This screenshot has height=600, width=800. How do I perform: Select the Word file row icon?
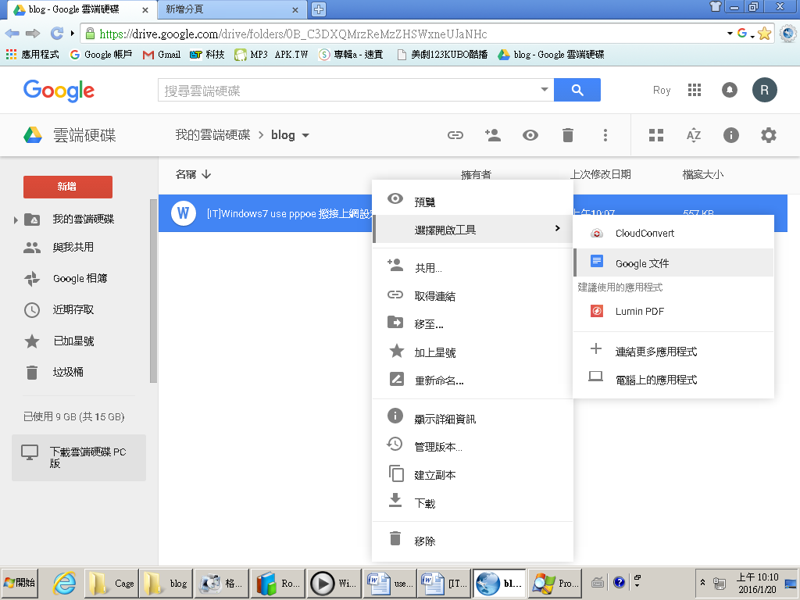tap(183, 212)
